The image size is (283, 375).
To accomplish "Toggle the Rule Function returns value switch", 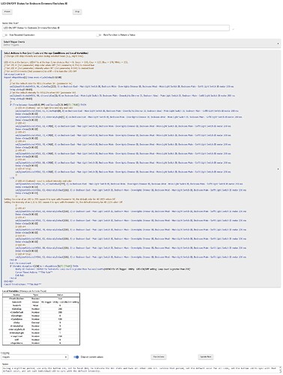I will [x=99, y=35].
